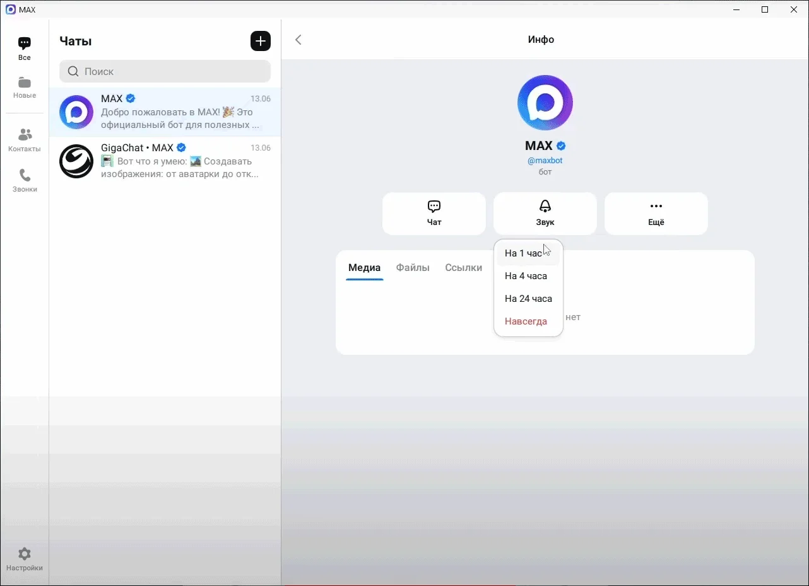This screenshot has width=809, height=586.
Task: Expand the Ещё more options button
Action: (x=656, y=214)
